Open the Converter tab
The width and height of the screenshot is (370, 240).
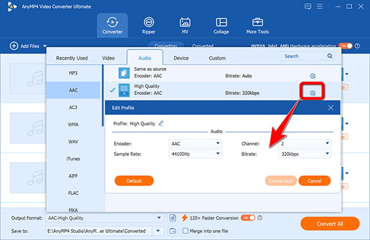click(x=112, y=25)
